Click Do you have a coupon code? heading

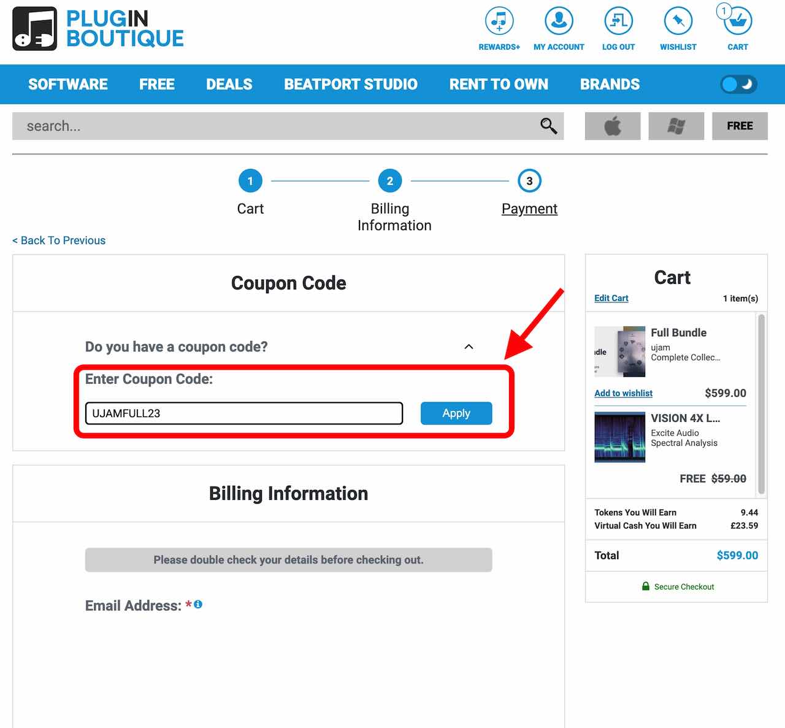[x=177, y=347]
